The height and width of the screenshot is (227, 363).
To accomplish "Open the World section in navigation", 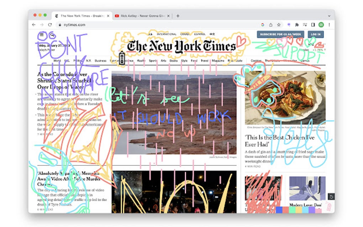I will coord(57,60).
